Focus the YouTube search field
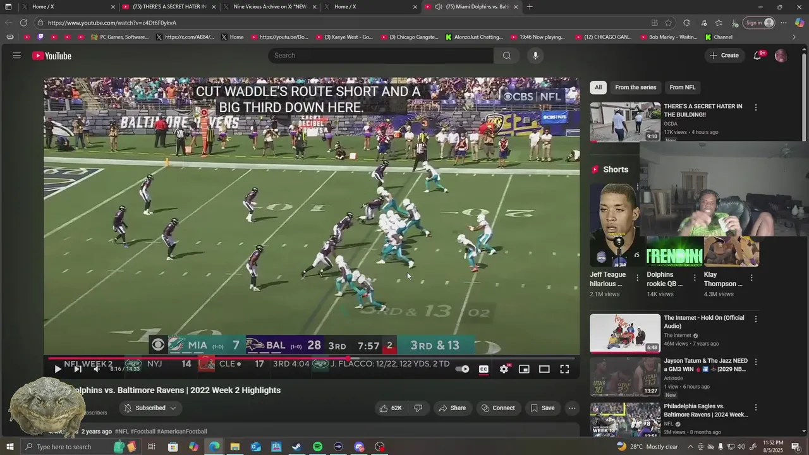 [x=381, y=56]
